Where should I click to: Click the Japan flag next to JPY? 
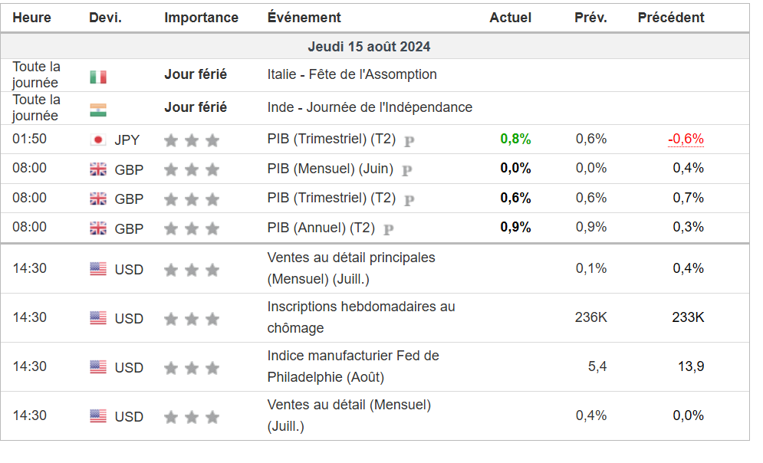97,140
